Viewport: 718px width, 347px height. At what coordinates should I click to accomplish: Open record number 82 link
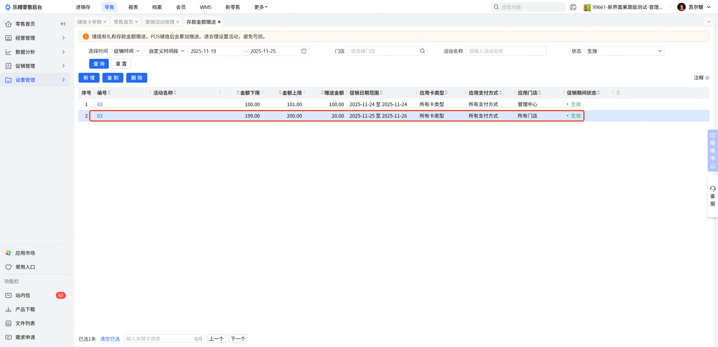[100, 104]
